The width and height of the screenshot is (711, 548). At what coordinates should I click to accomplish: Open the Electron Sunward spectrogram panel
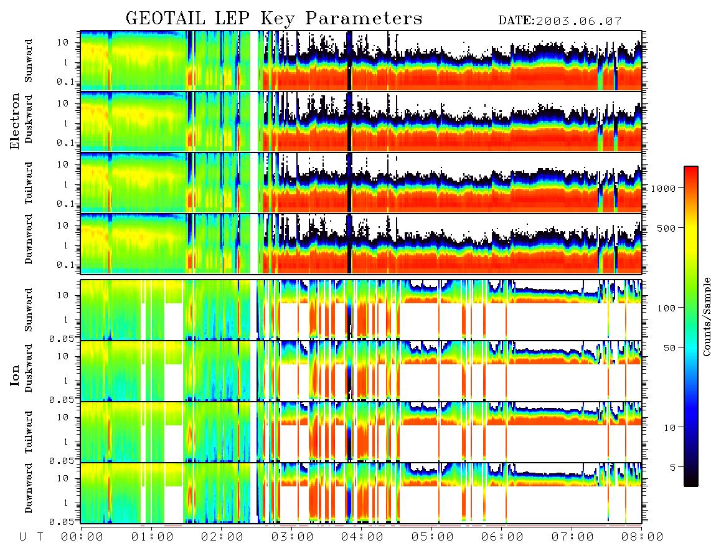pyautogui.click(x=361, y=61)
